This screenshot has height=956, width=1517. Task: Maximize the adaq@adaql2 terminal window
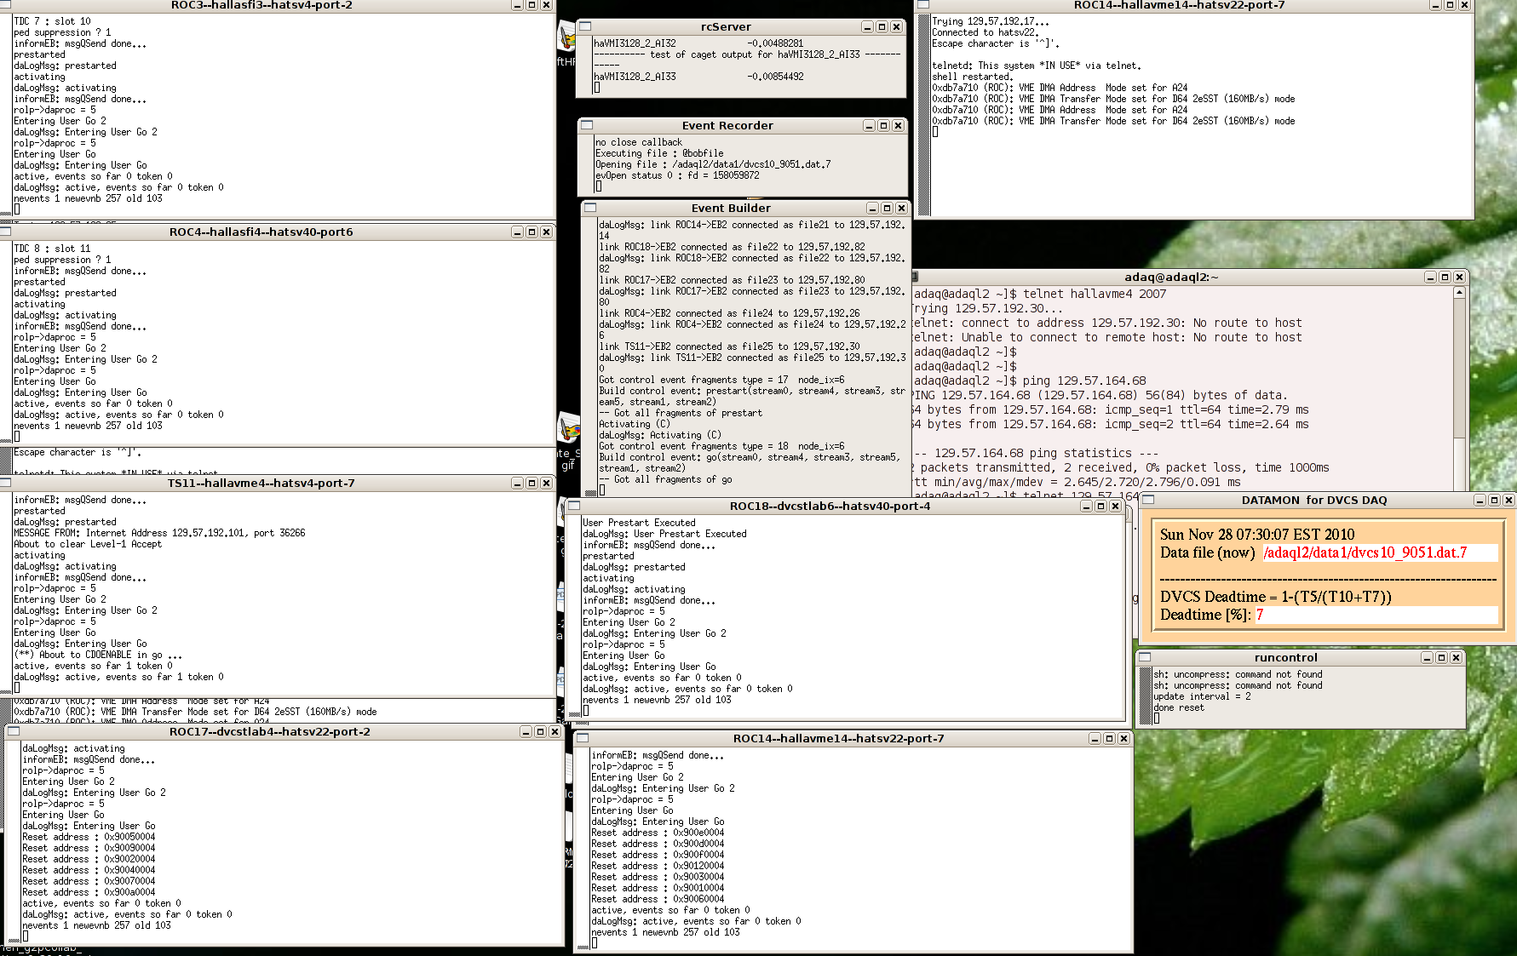click(x=1445, y=278)
